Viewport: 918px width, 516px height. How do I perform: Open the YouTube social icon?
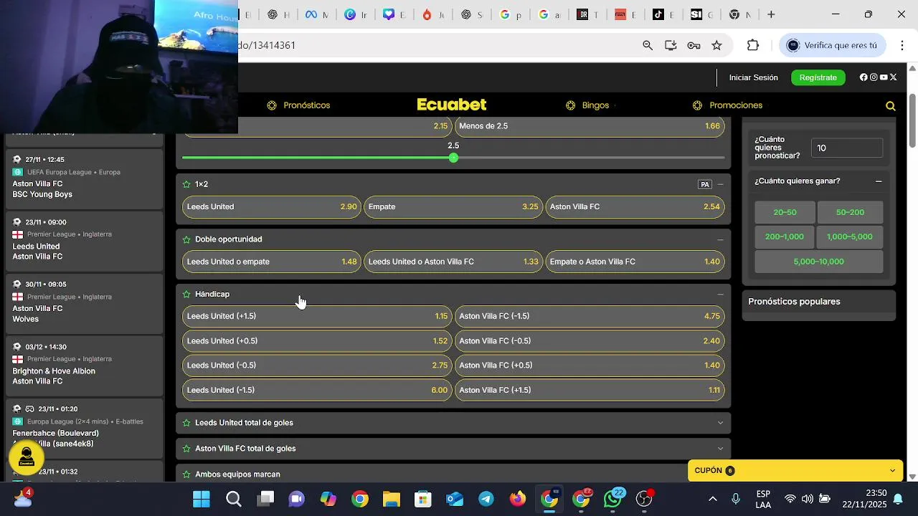click(884, 77)
